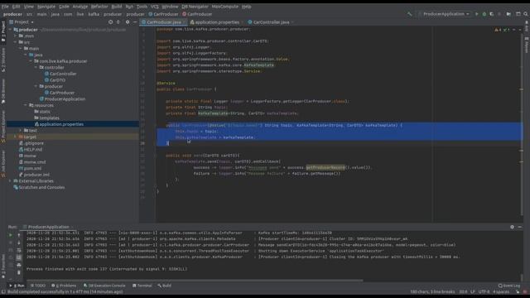This screenshot has height=298, width=530.
Task: Click the locate-file target icon in Project panel
Action: coord(110,22)
